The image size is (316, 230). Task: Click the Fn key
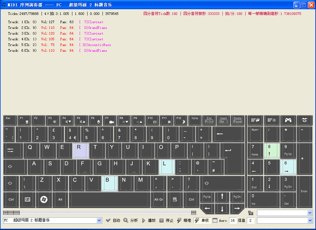27,200
